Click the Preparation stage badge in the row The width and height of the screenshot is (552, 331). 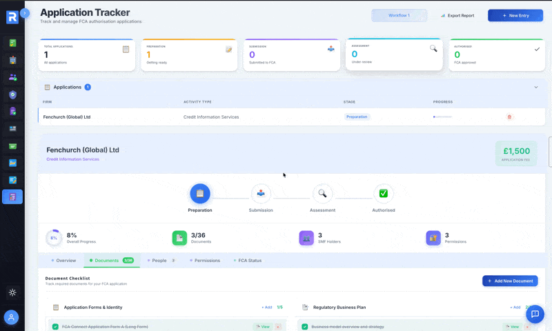[357, 117]
